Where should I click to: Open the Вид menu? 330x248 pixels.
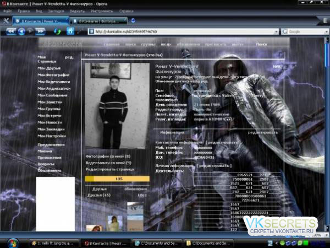point(38,11)
